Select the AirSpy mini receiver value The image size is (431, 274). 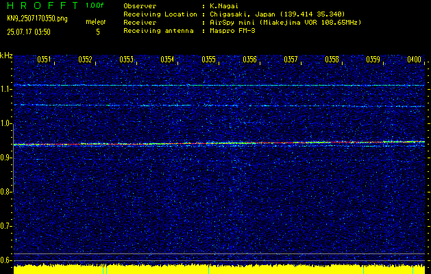[285, 23]
